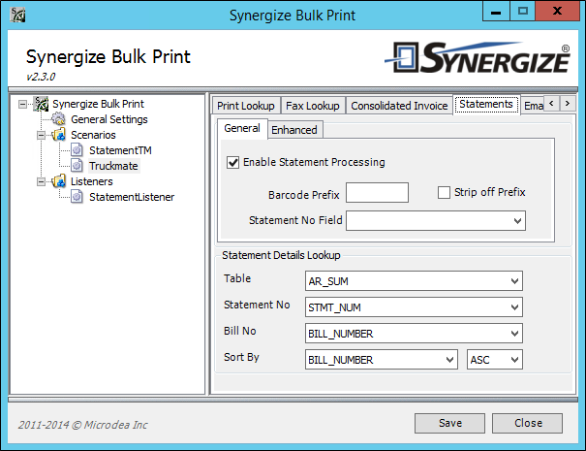The image size is (586, 451).
Task: Click the StatementListener document icon
Action: click(77, 197)
